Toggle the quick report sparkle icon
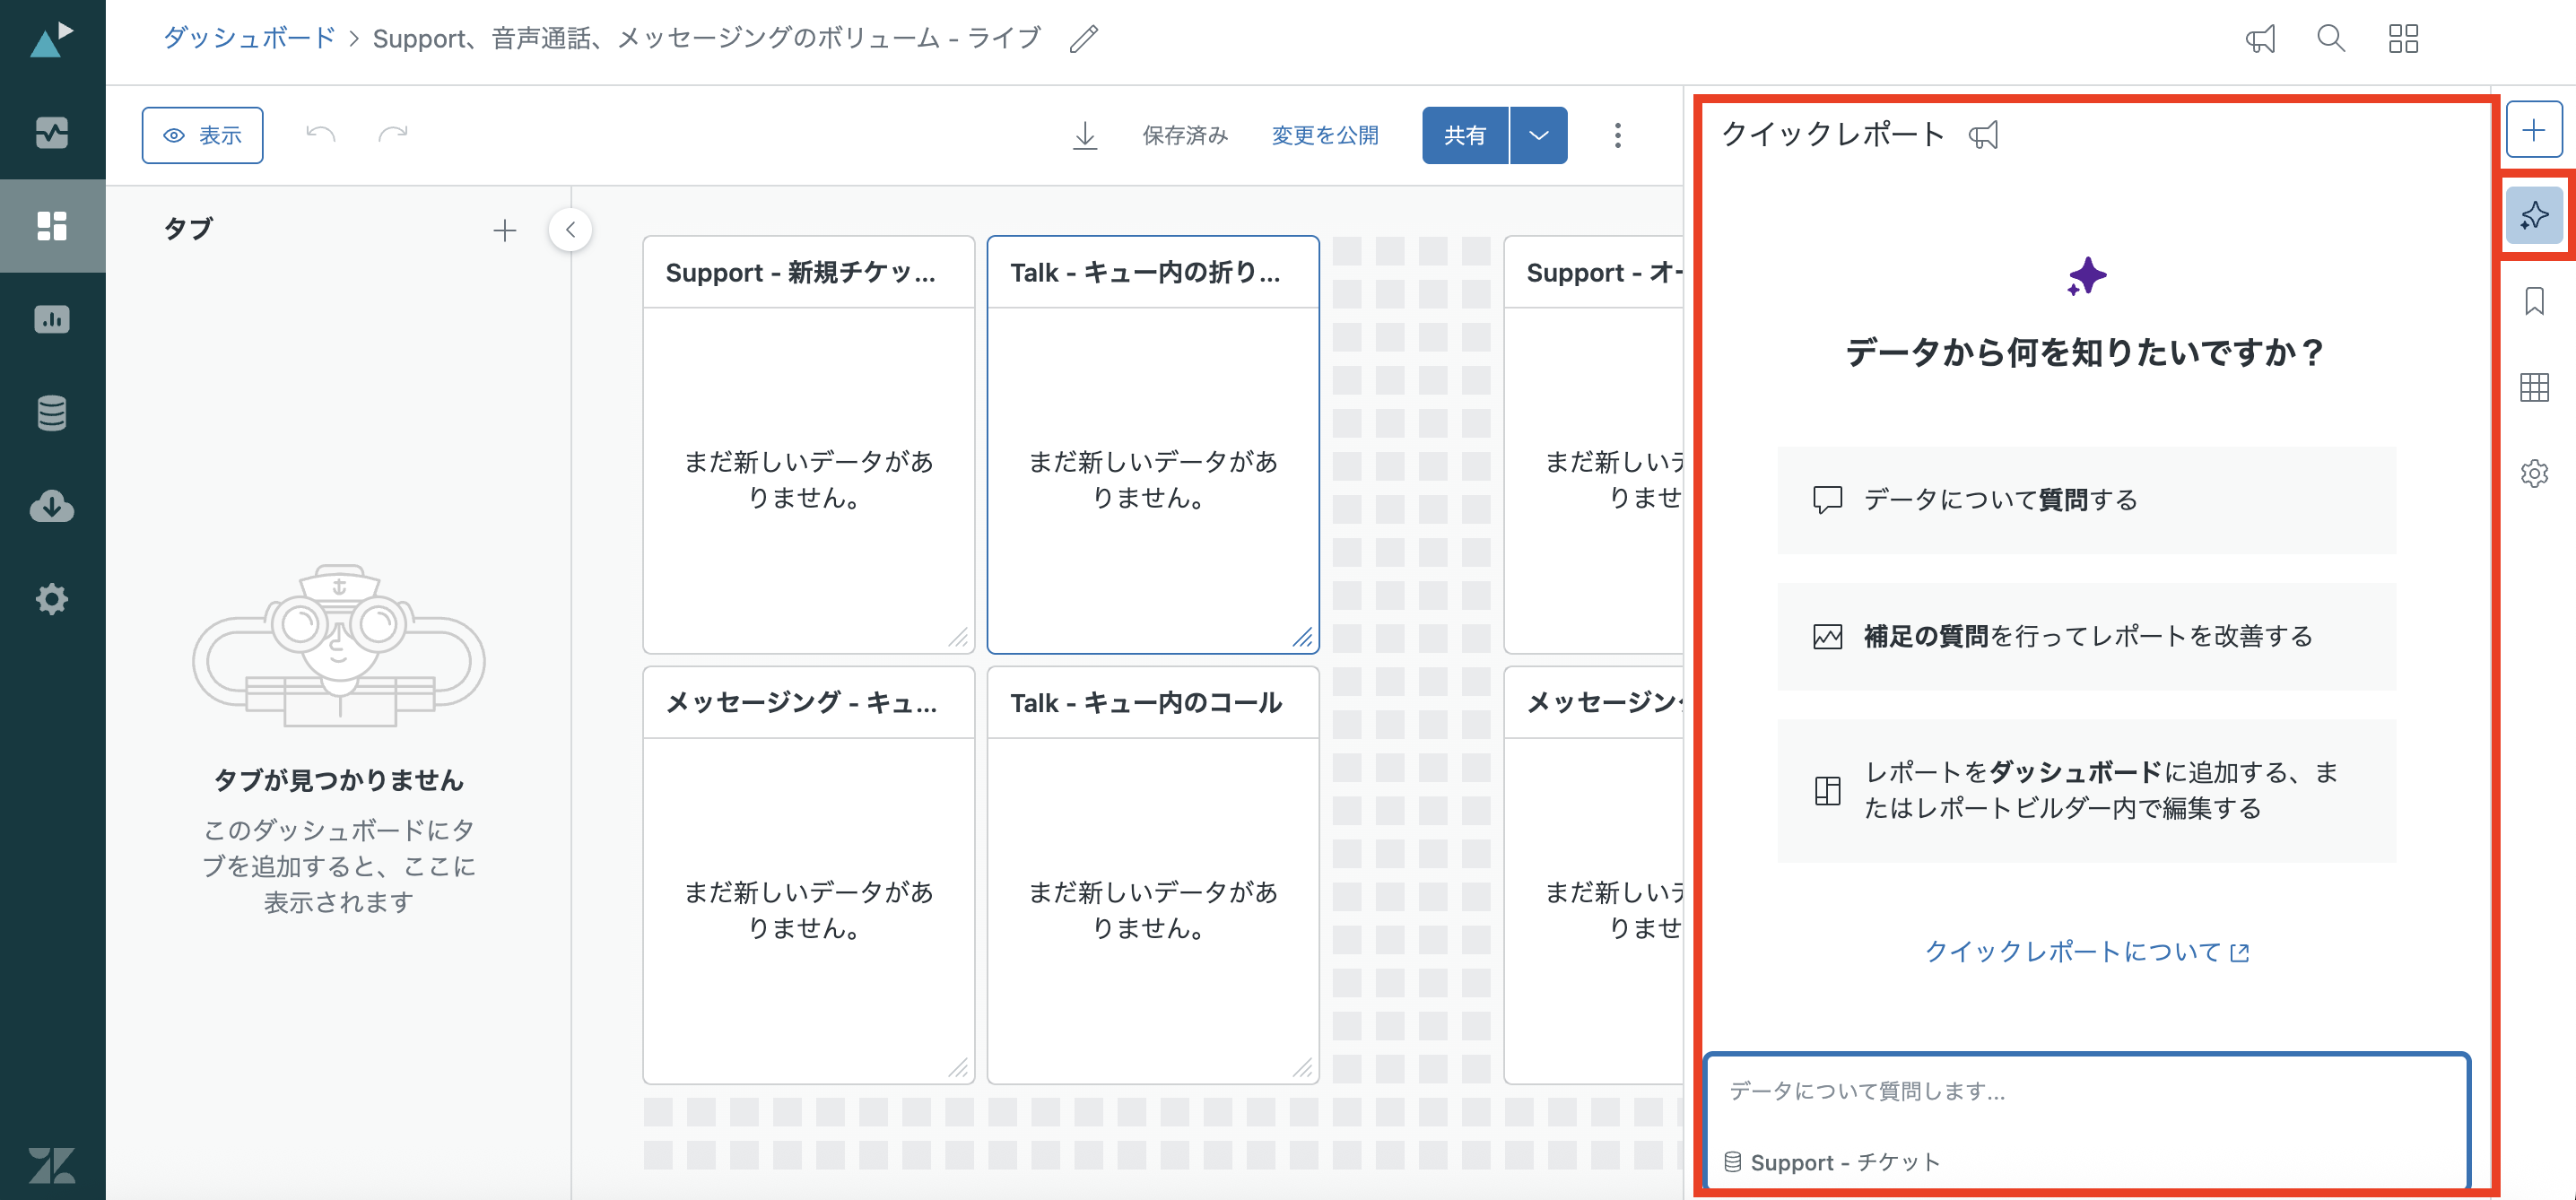 click(x=2533, y=215)
